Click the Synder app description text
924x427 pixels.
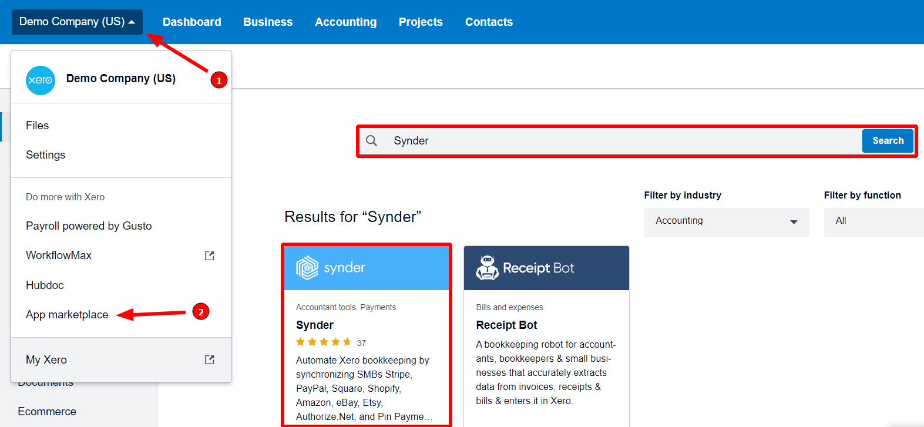364,388
